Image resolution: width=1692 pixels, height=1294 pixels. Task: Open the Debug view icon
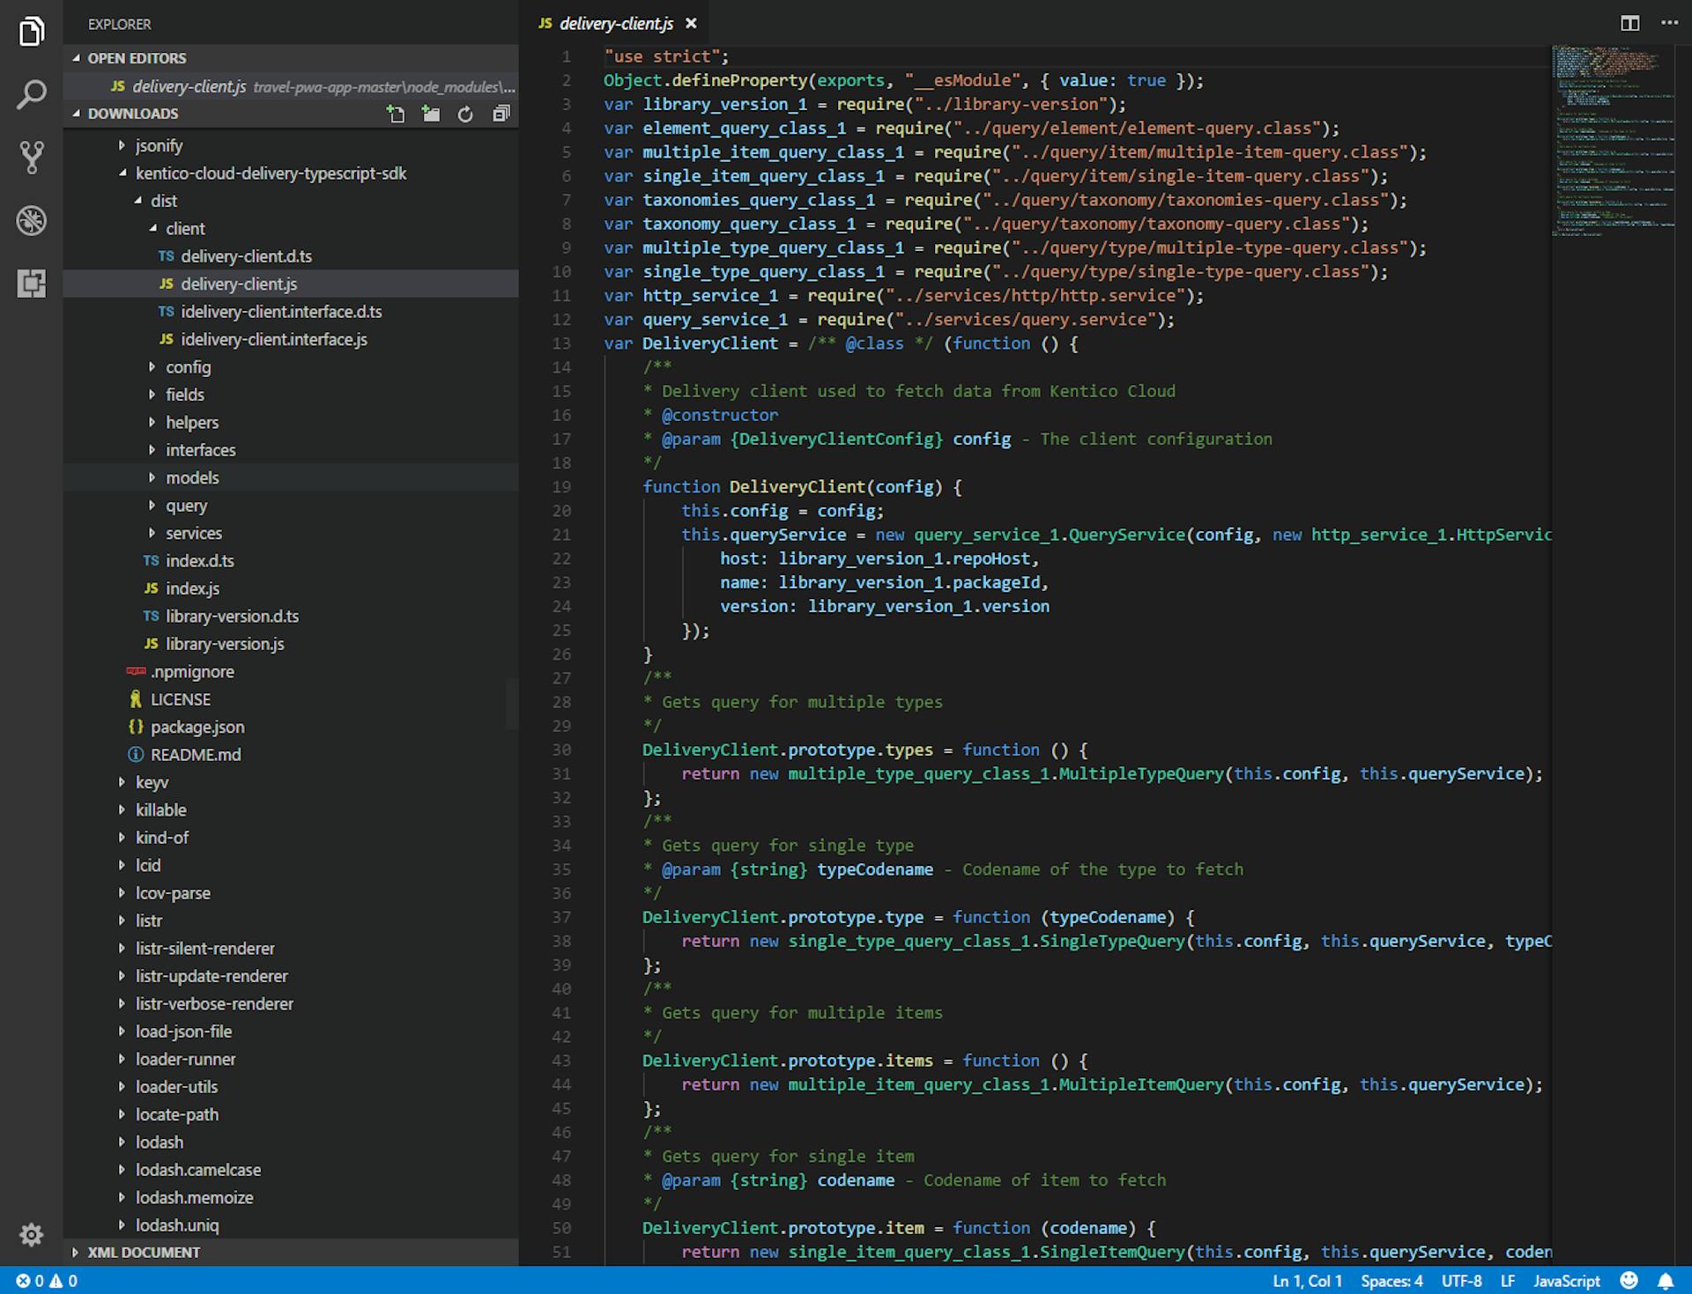point(32,220)
